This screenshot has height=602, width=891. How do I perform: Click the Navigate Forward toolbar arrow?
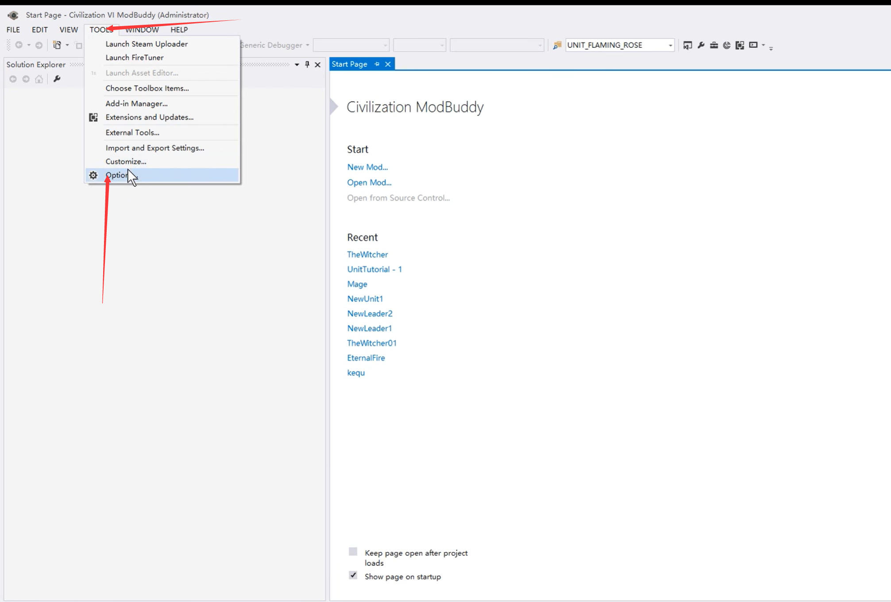39,45
